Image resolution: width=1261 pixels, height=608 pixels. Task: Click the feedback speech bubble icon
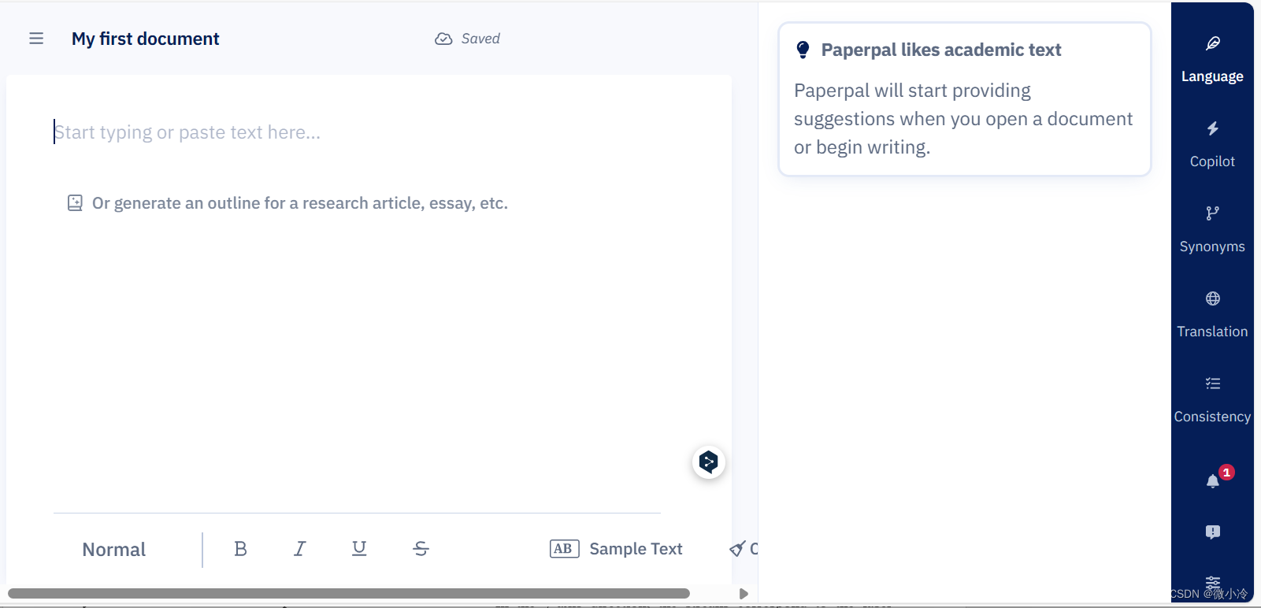pyautogui.click(x=1213, y=532)
